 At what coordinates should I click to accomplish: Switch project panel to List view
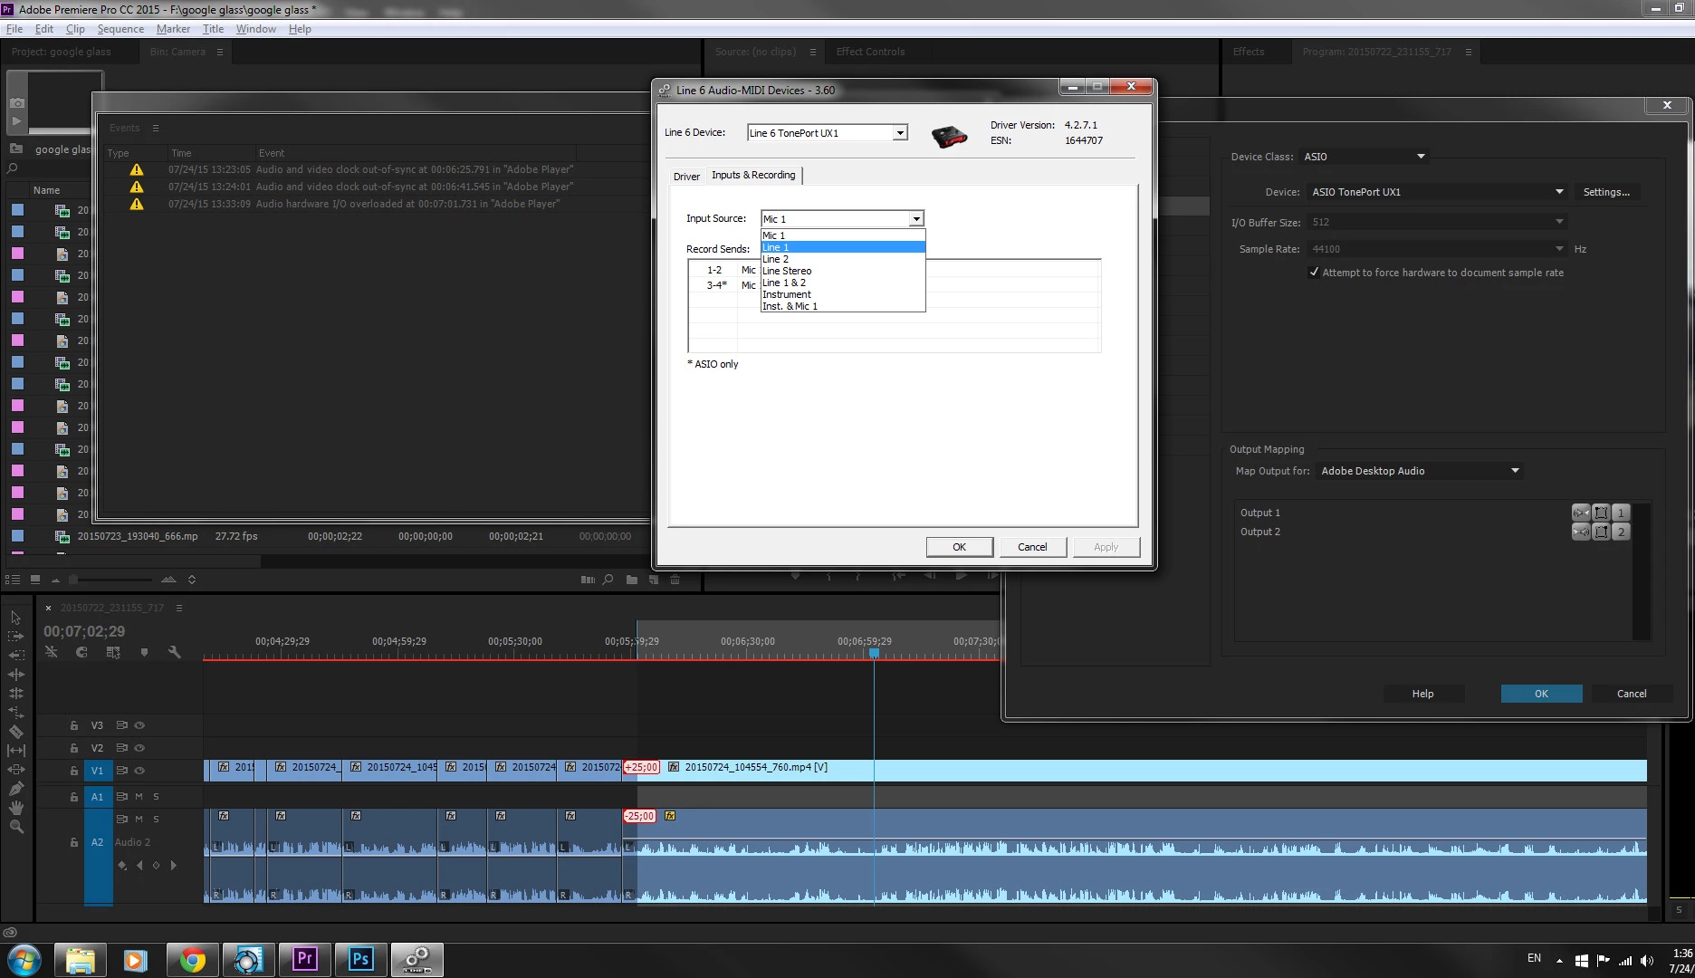point(13,580)
